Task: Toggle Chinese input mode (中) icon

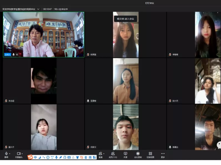Action: 35,157
